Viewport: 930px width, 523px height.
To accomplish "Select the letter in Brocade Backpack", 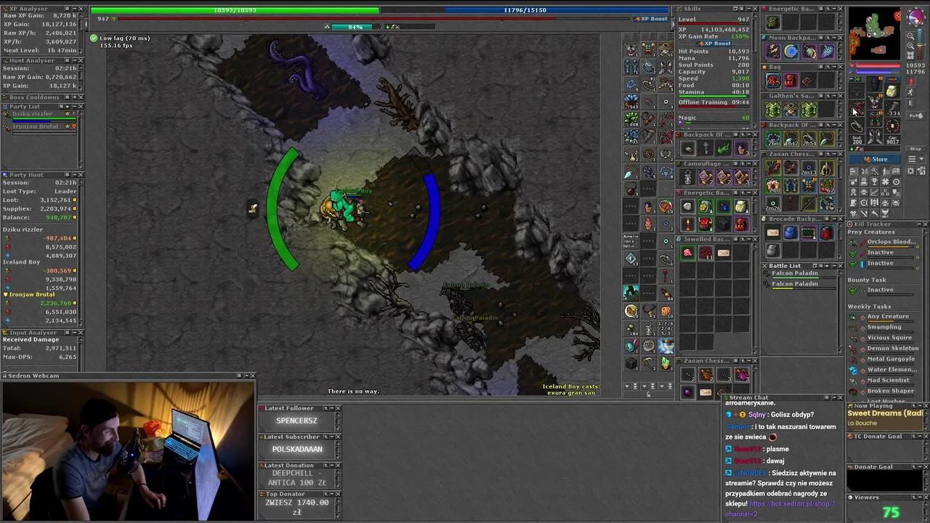I will pyautogui.click(x=773, y=232).
